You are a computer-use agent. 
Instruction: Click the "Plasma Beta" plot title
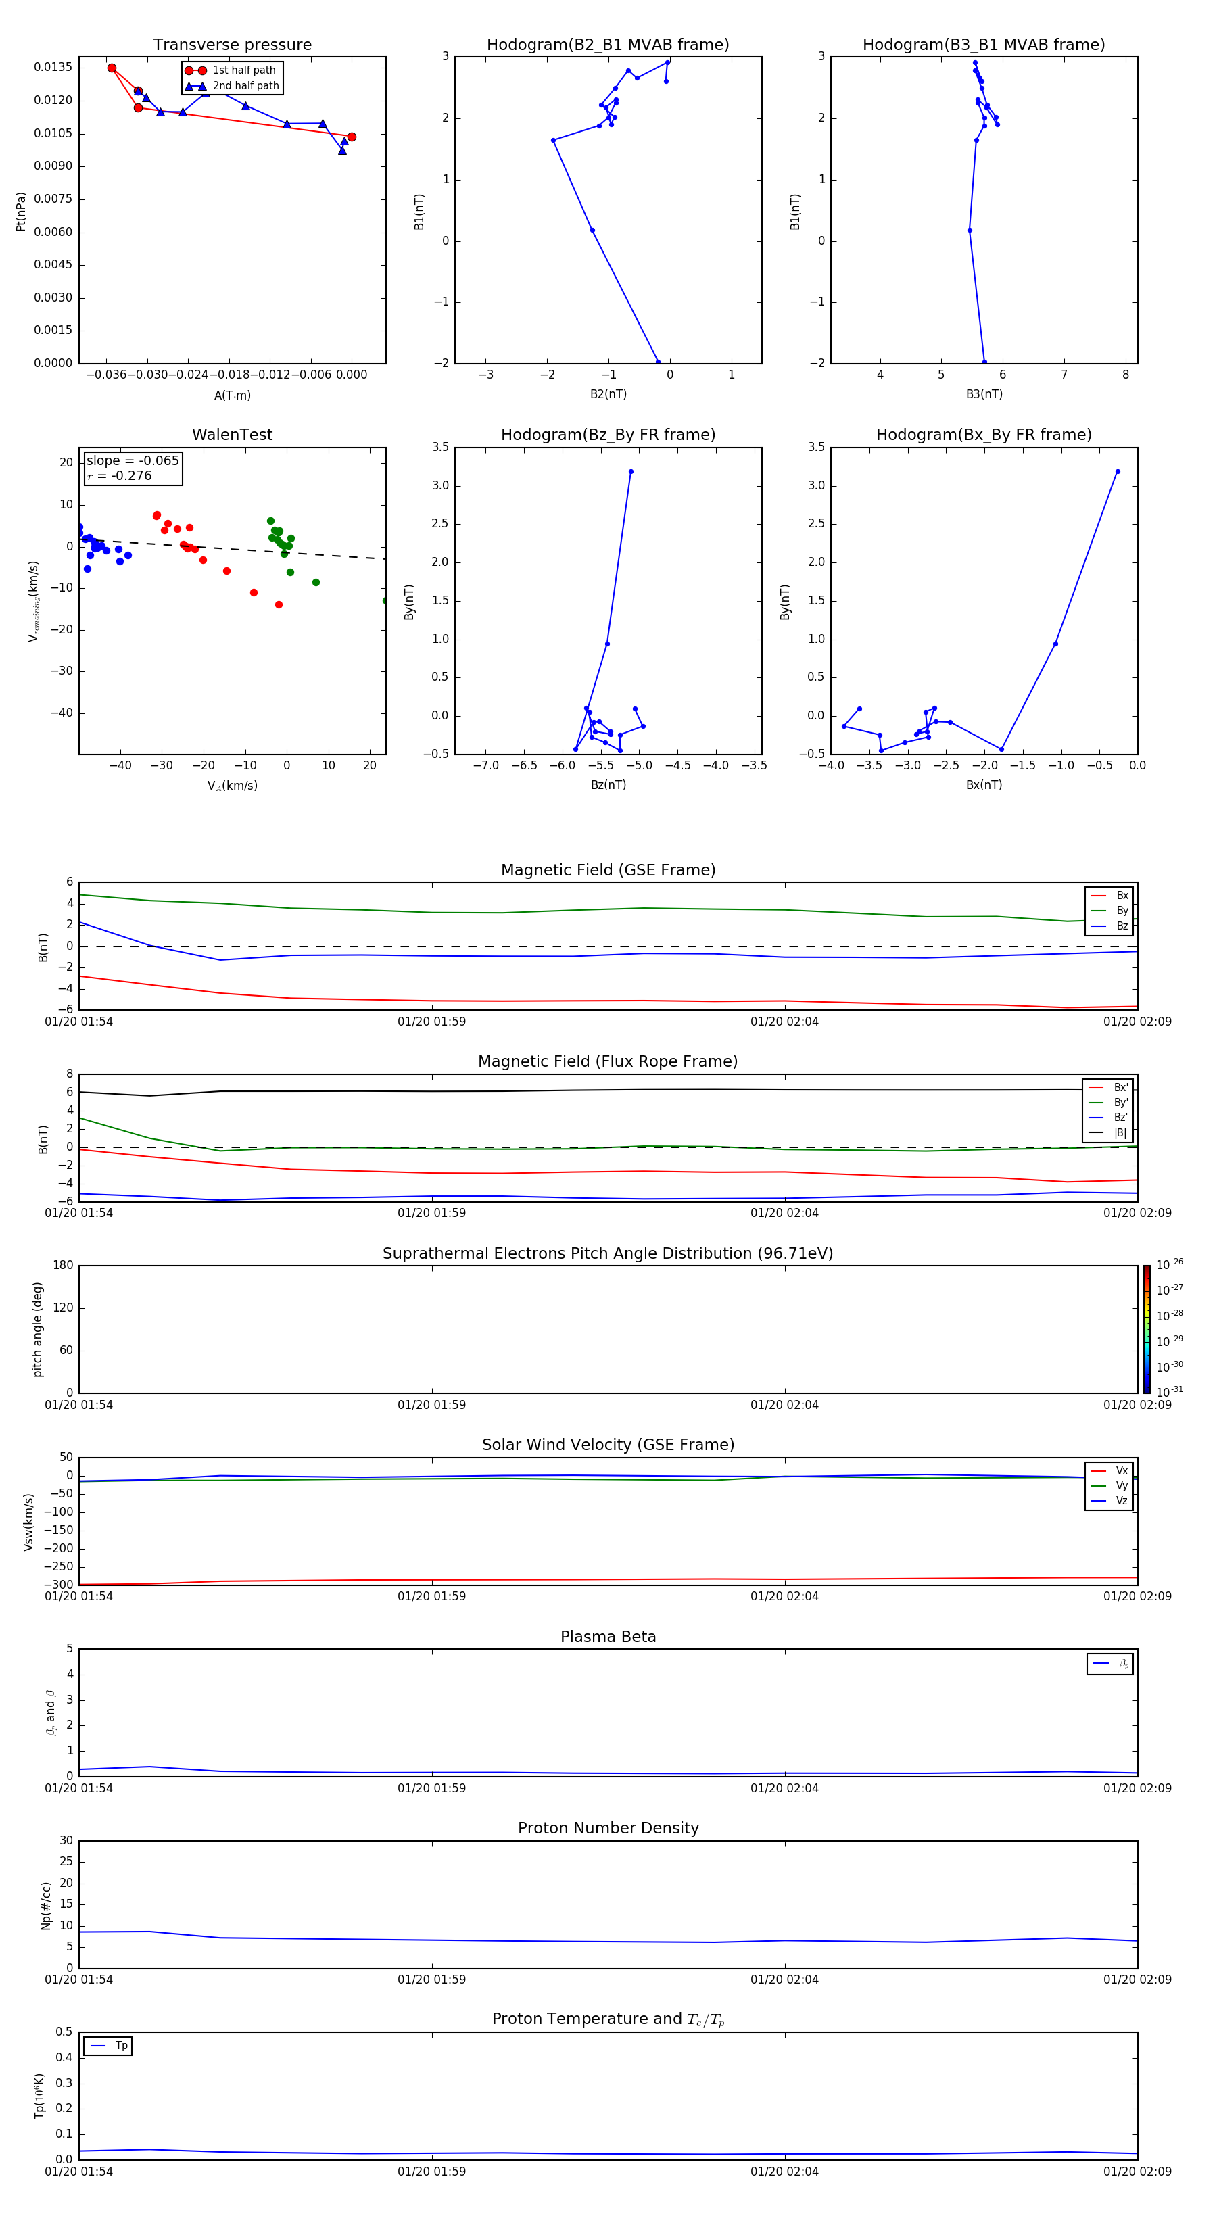(608, 1637)
